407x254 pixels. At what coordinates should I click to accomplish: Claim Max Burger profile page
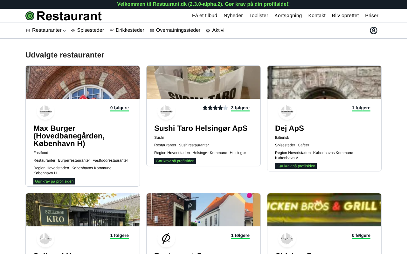[x=54, y=181]
